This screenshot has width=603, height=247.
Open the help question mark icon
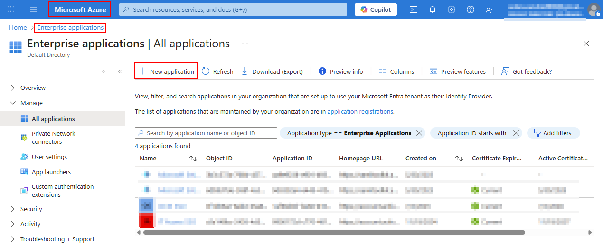point(471,9)
